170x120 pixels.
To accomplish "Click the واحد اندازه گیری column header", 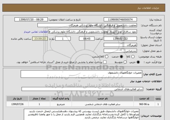I will pos(61,98).
